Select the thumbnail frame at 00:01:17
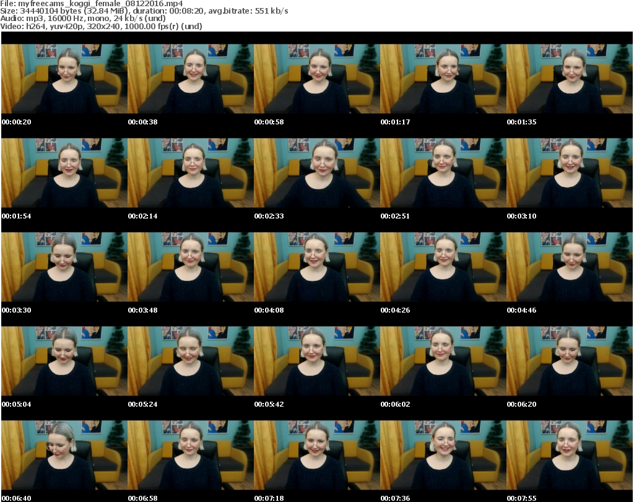Viewport: 634px width, 502px height. tap(443, 79)
